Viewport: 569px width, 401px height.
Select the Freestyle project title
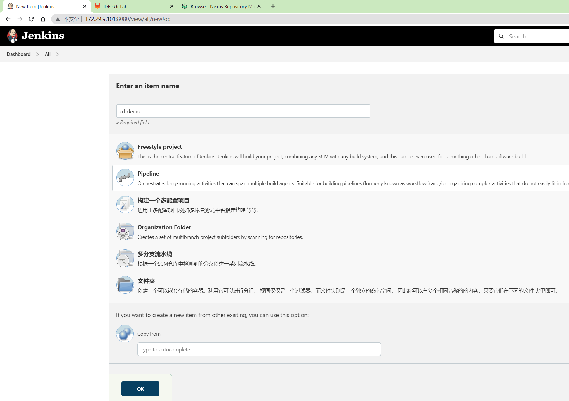click(160, 147)
